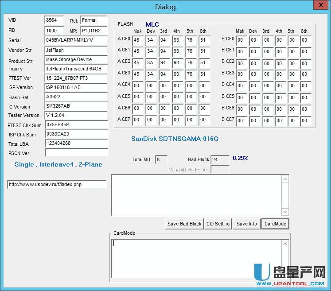Focus the Vendor Str field showing JetFlash
Viewport: 331px width, 291px height.
[x=76, y=50]
